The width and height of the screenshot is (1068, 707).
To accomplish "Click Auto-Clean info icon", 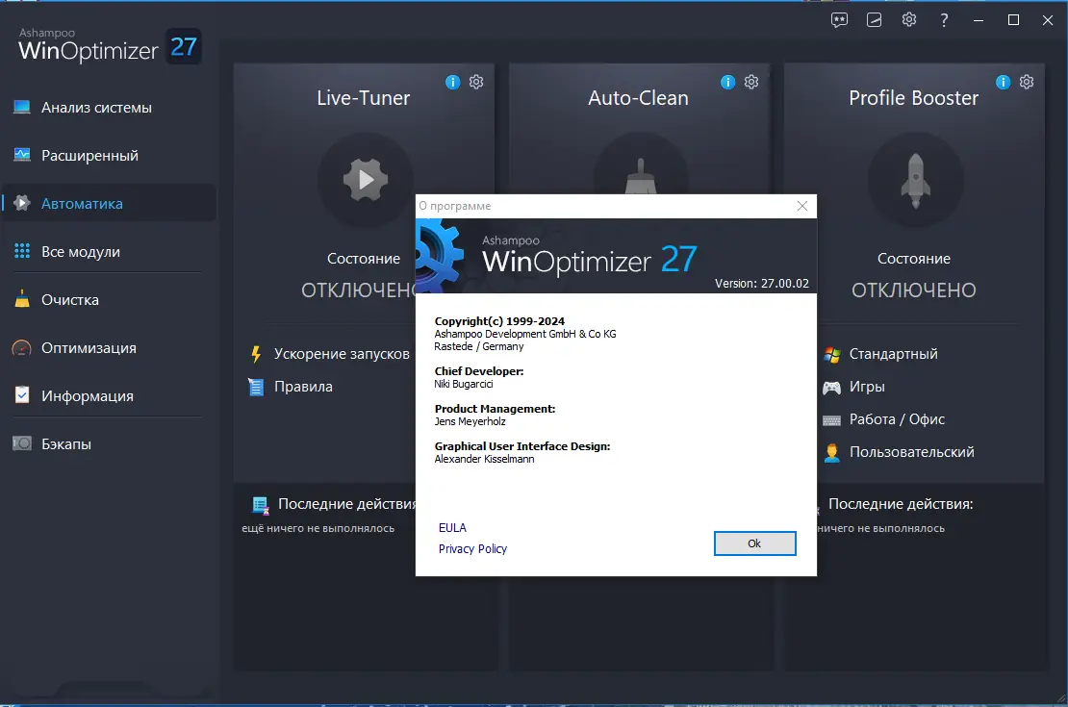I will coord(728,82).
